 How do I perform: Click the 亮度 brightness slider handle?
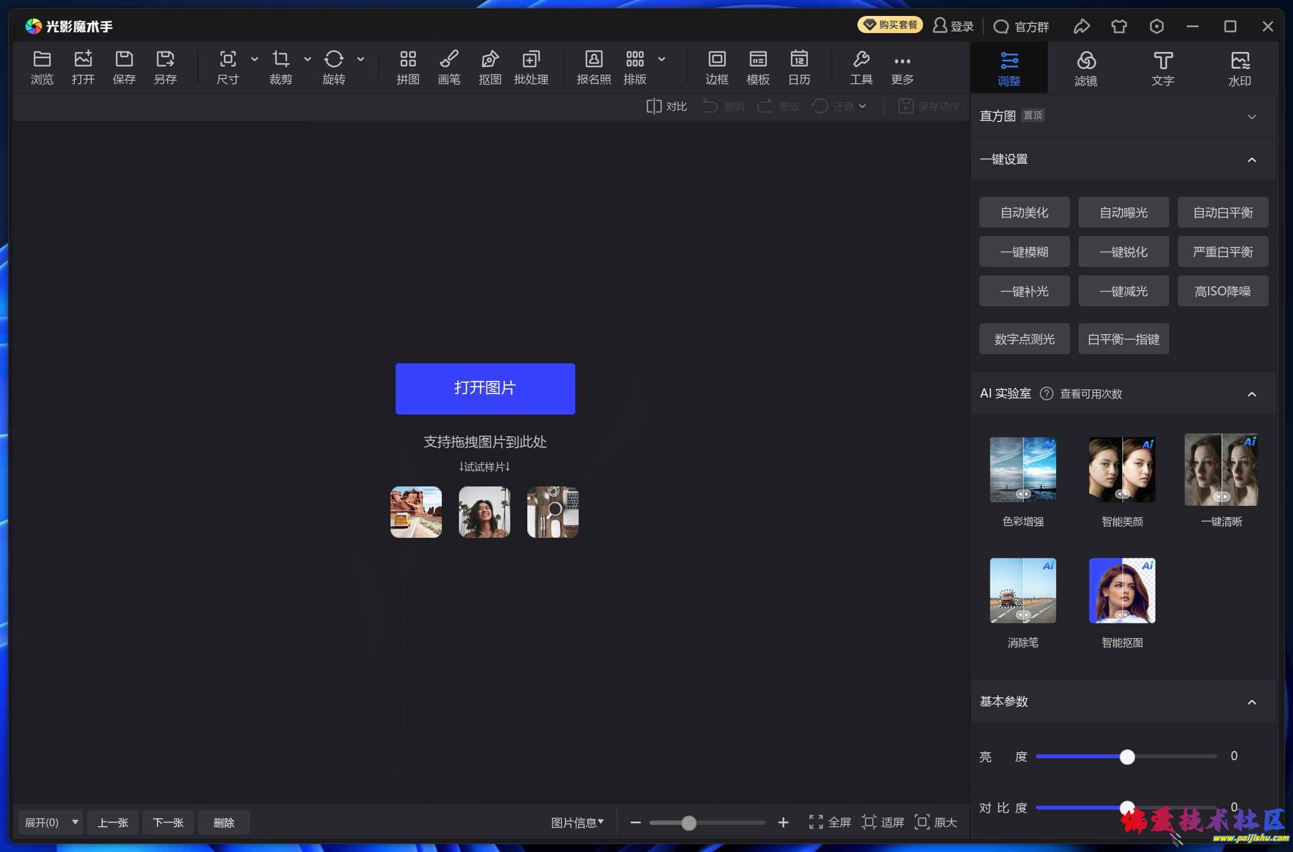pos(1127,757)
